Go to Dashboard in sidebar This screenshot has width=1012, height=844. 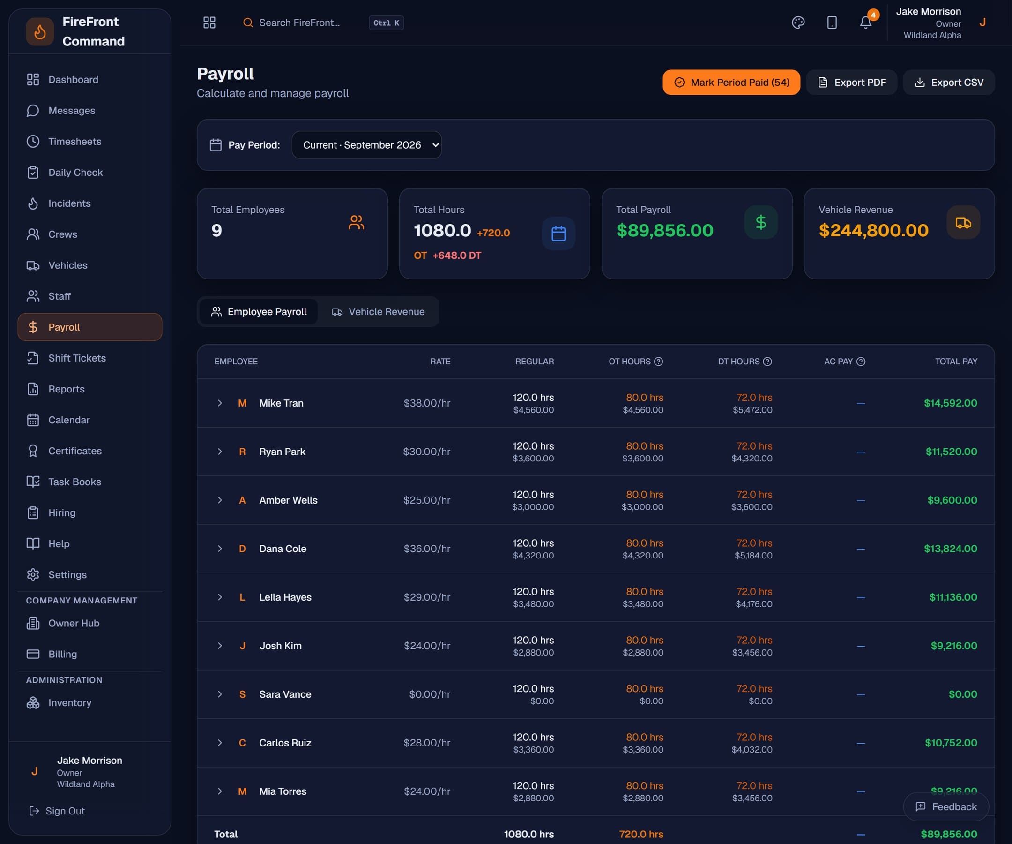coord(89,80)
